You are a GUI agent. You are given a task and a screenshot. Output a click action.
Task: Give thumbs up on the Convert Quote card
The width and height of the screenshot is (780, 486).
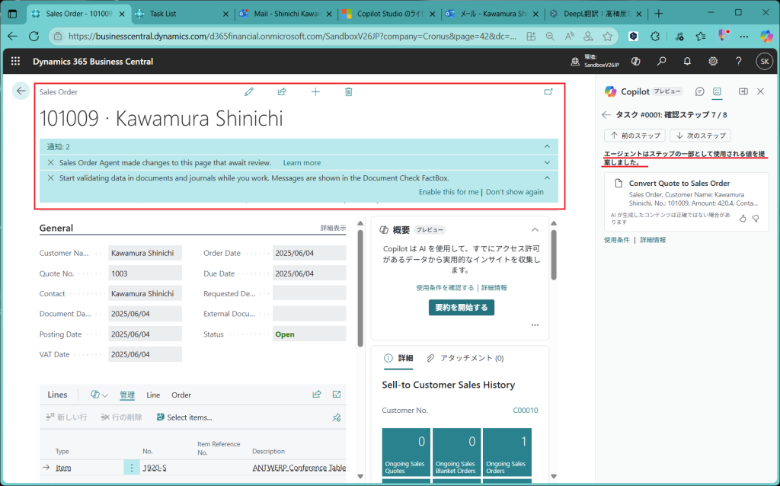(743, 219)
